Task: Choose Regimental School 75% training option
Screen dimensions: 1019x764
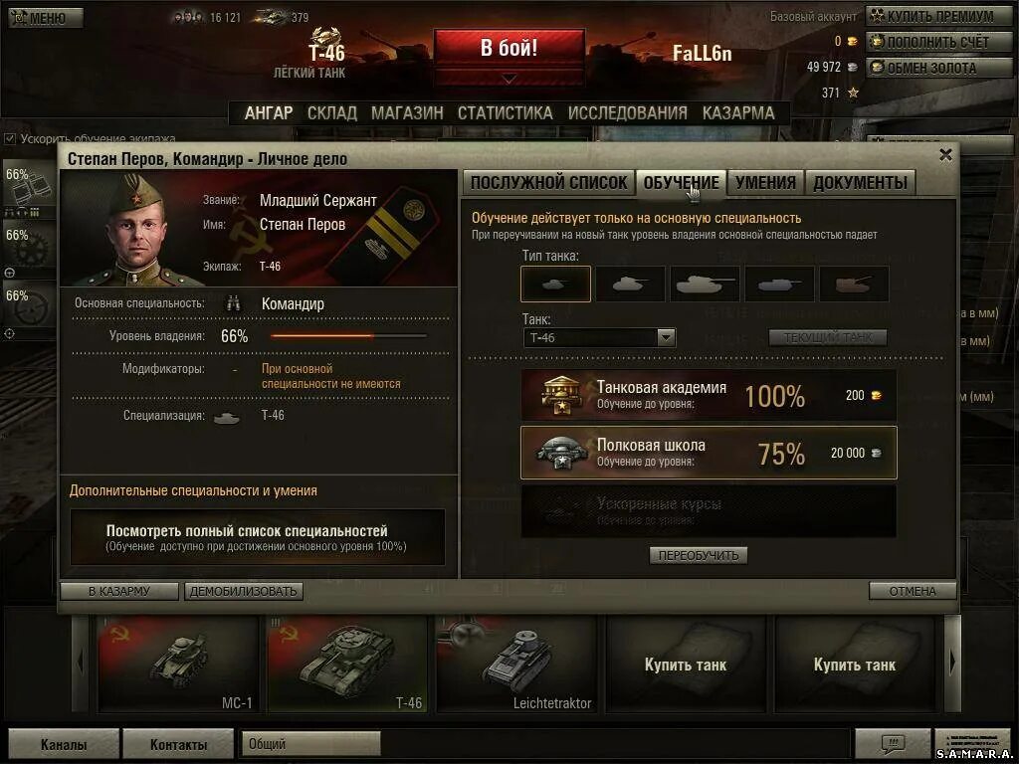Action: click(x=709, y=453)
